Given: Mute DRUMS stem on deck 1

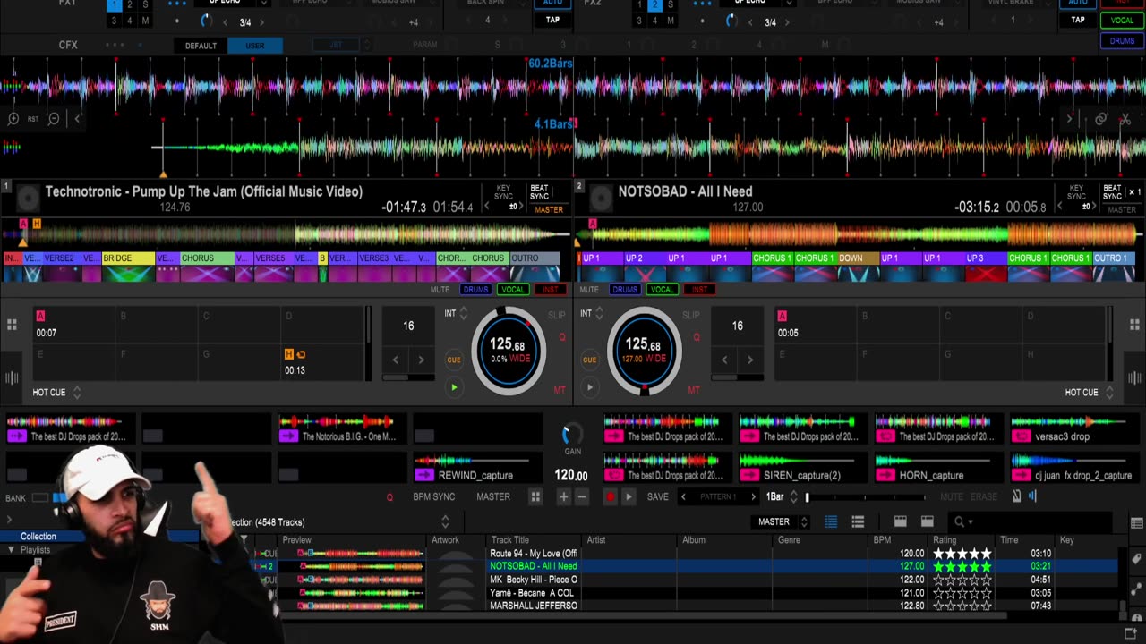Looking at the screenshot, I should point(475,290).
